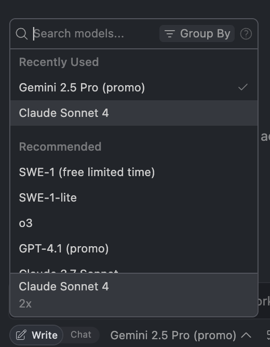Open the Group By dropdown
The image size is (270, 347).
[x=197, y=34]
